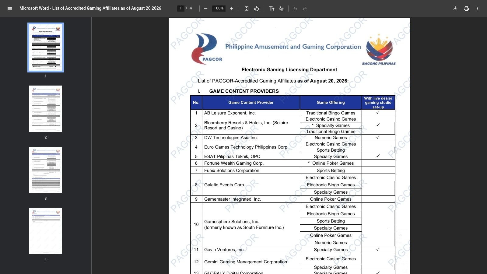Click 'With live dealer gaming studio set-up' header
The width and height of the screenshot is (487, 274).
(x=378, y=103)
